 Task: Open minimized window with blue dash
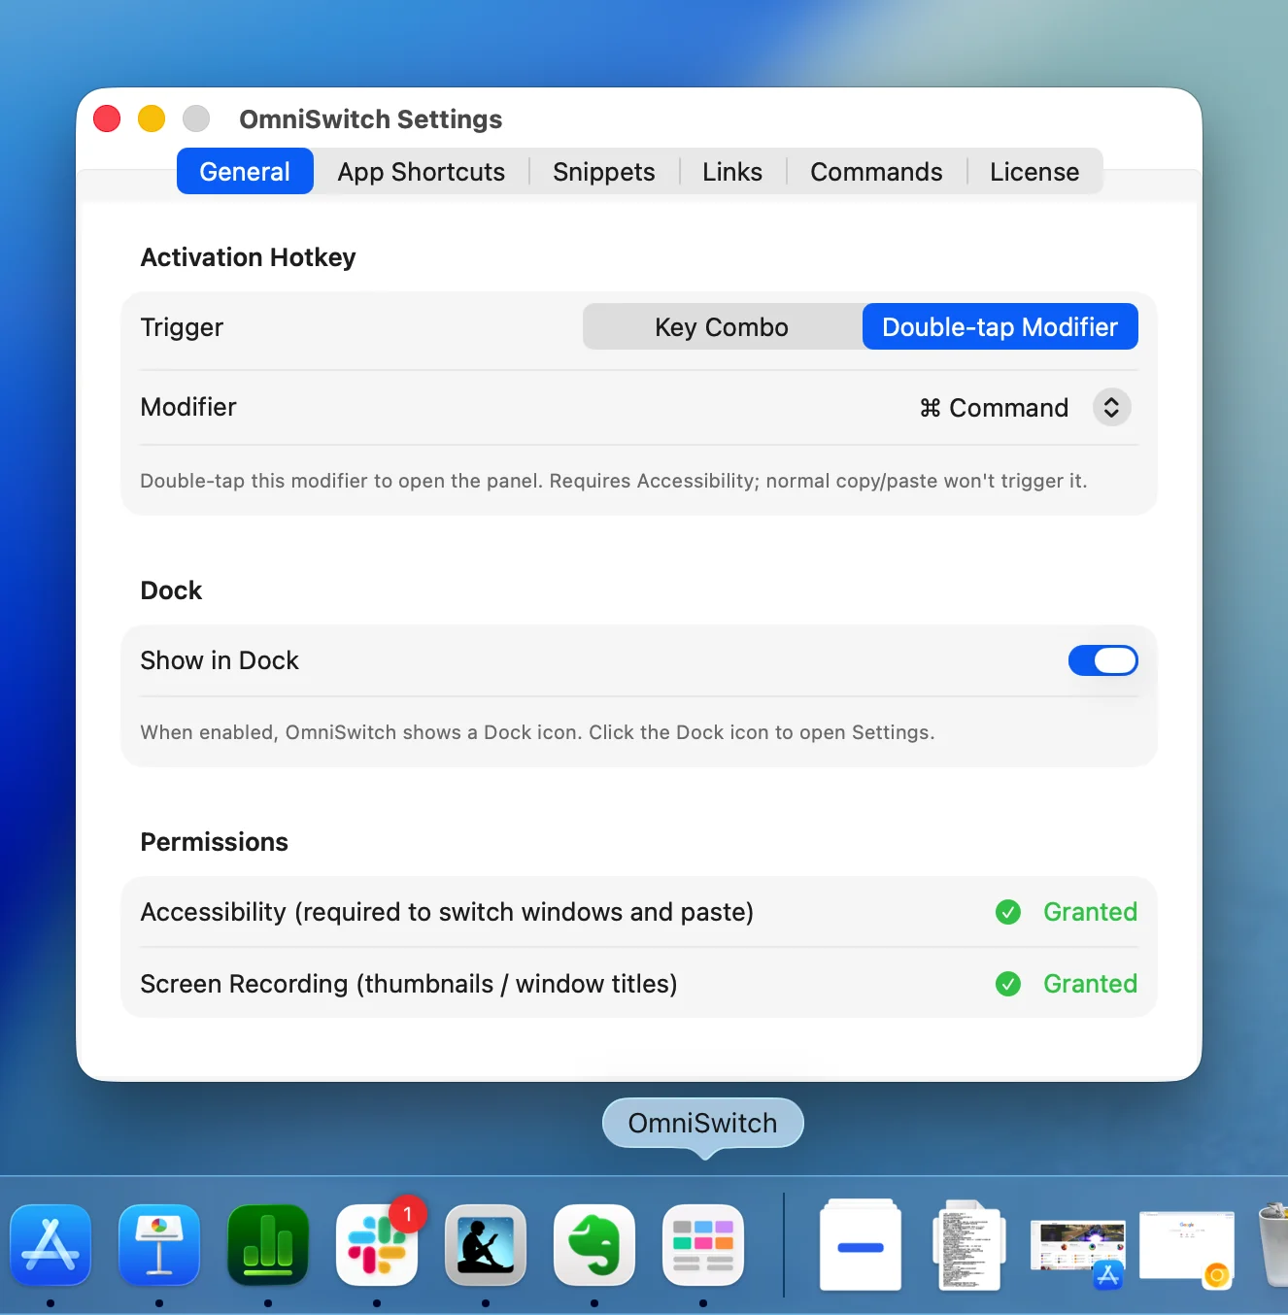click(861, 1245)
